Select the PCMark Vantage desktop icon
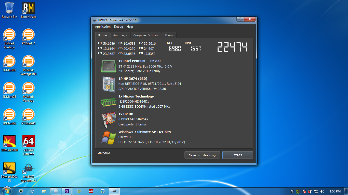The height and width of the screenshot is (195, 348). pyautogui.click(x=29, y=92)
